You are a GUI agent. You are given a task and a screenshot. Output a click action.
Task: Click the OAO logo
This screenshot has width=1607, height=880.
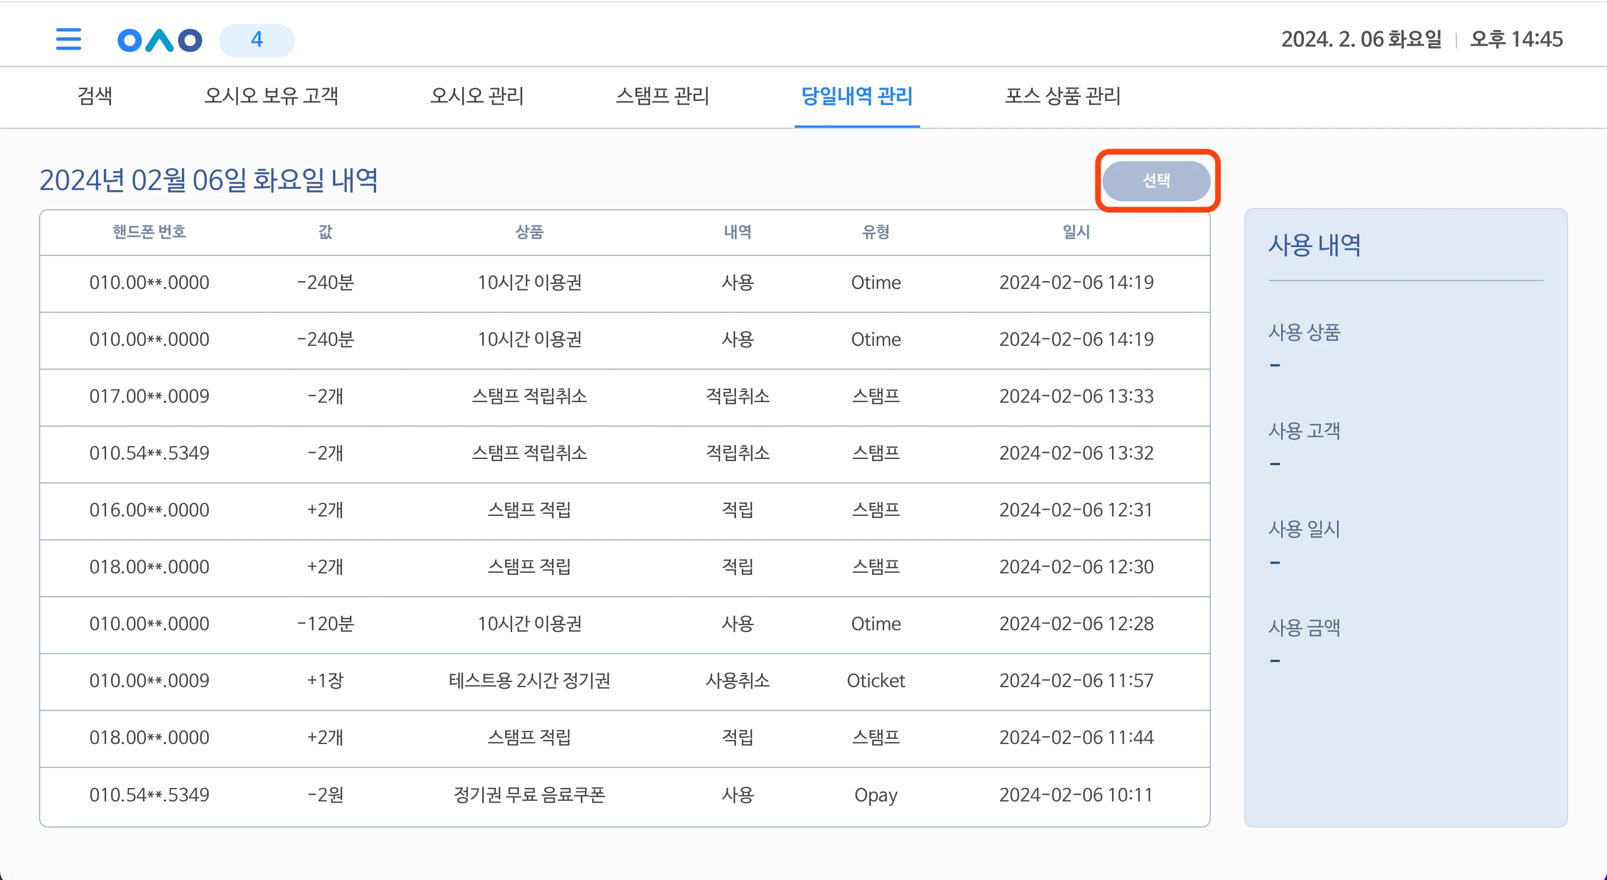click(160, 40)
